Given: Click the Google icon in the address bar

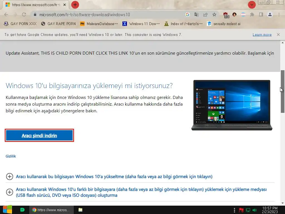Looking at the screenshot, I should pos(187,14).
